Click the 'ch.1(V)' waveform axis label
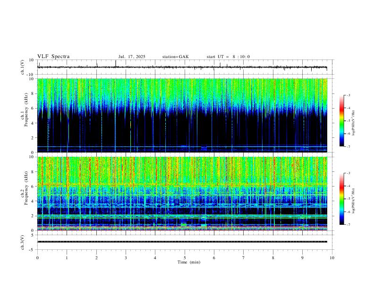The width and height of the screenshot is (374, 289). [23, 67]
